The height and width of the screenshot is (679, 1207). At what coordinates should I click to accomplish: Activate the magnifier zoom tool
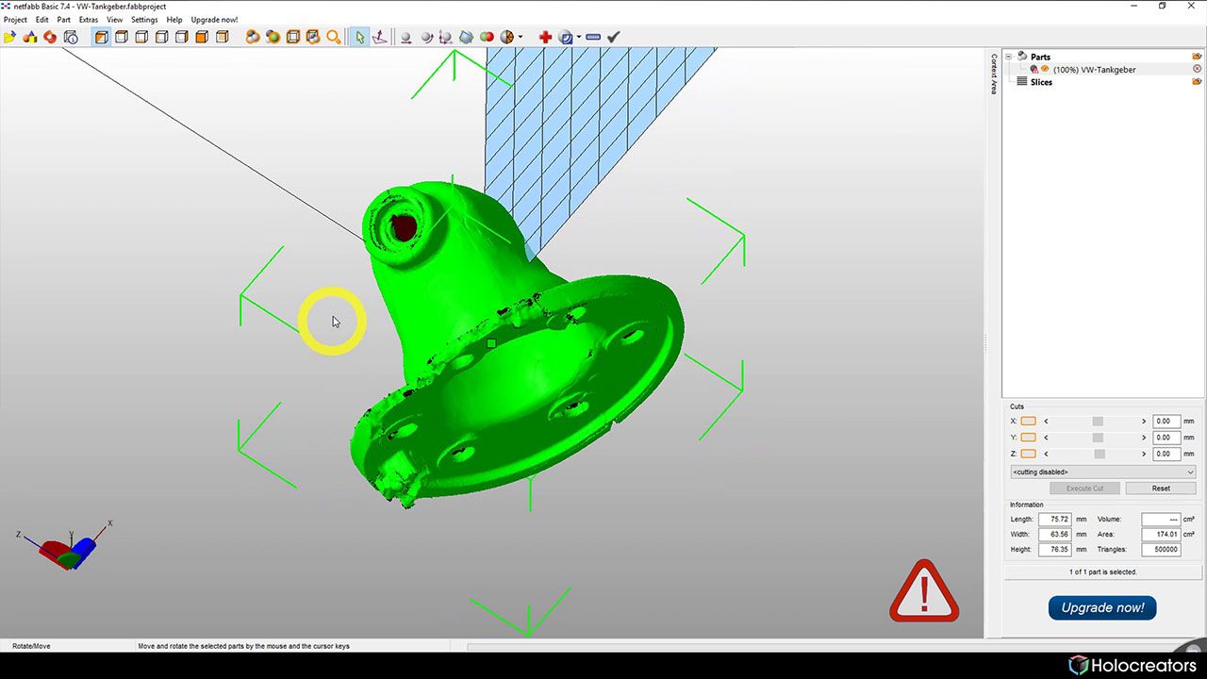[334, 37]
